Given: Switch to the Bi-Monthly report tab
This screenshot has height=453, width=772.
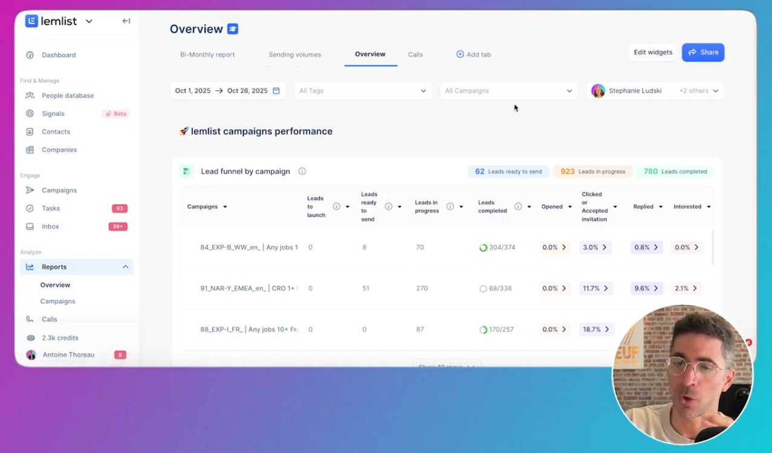Looking at the screenshot, I should pos(207,54).
